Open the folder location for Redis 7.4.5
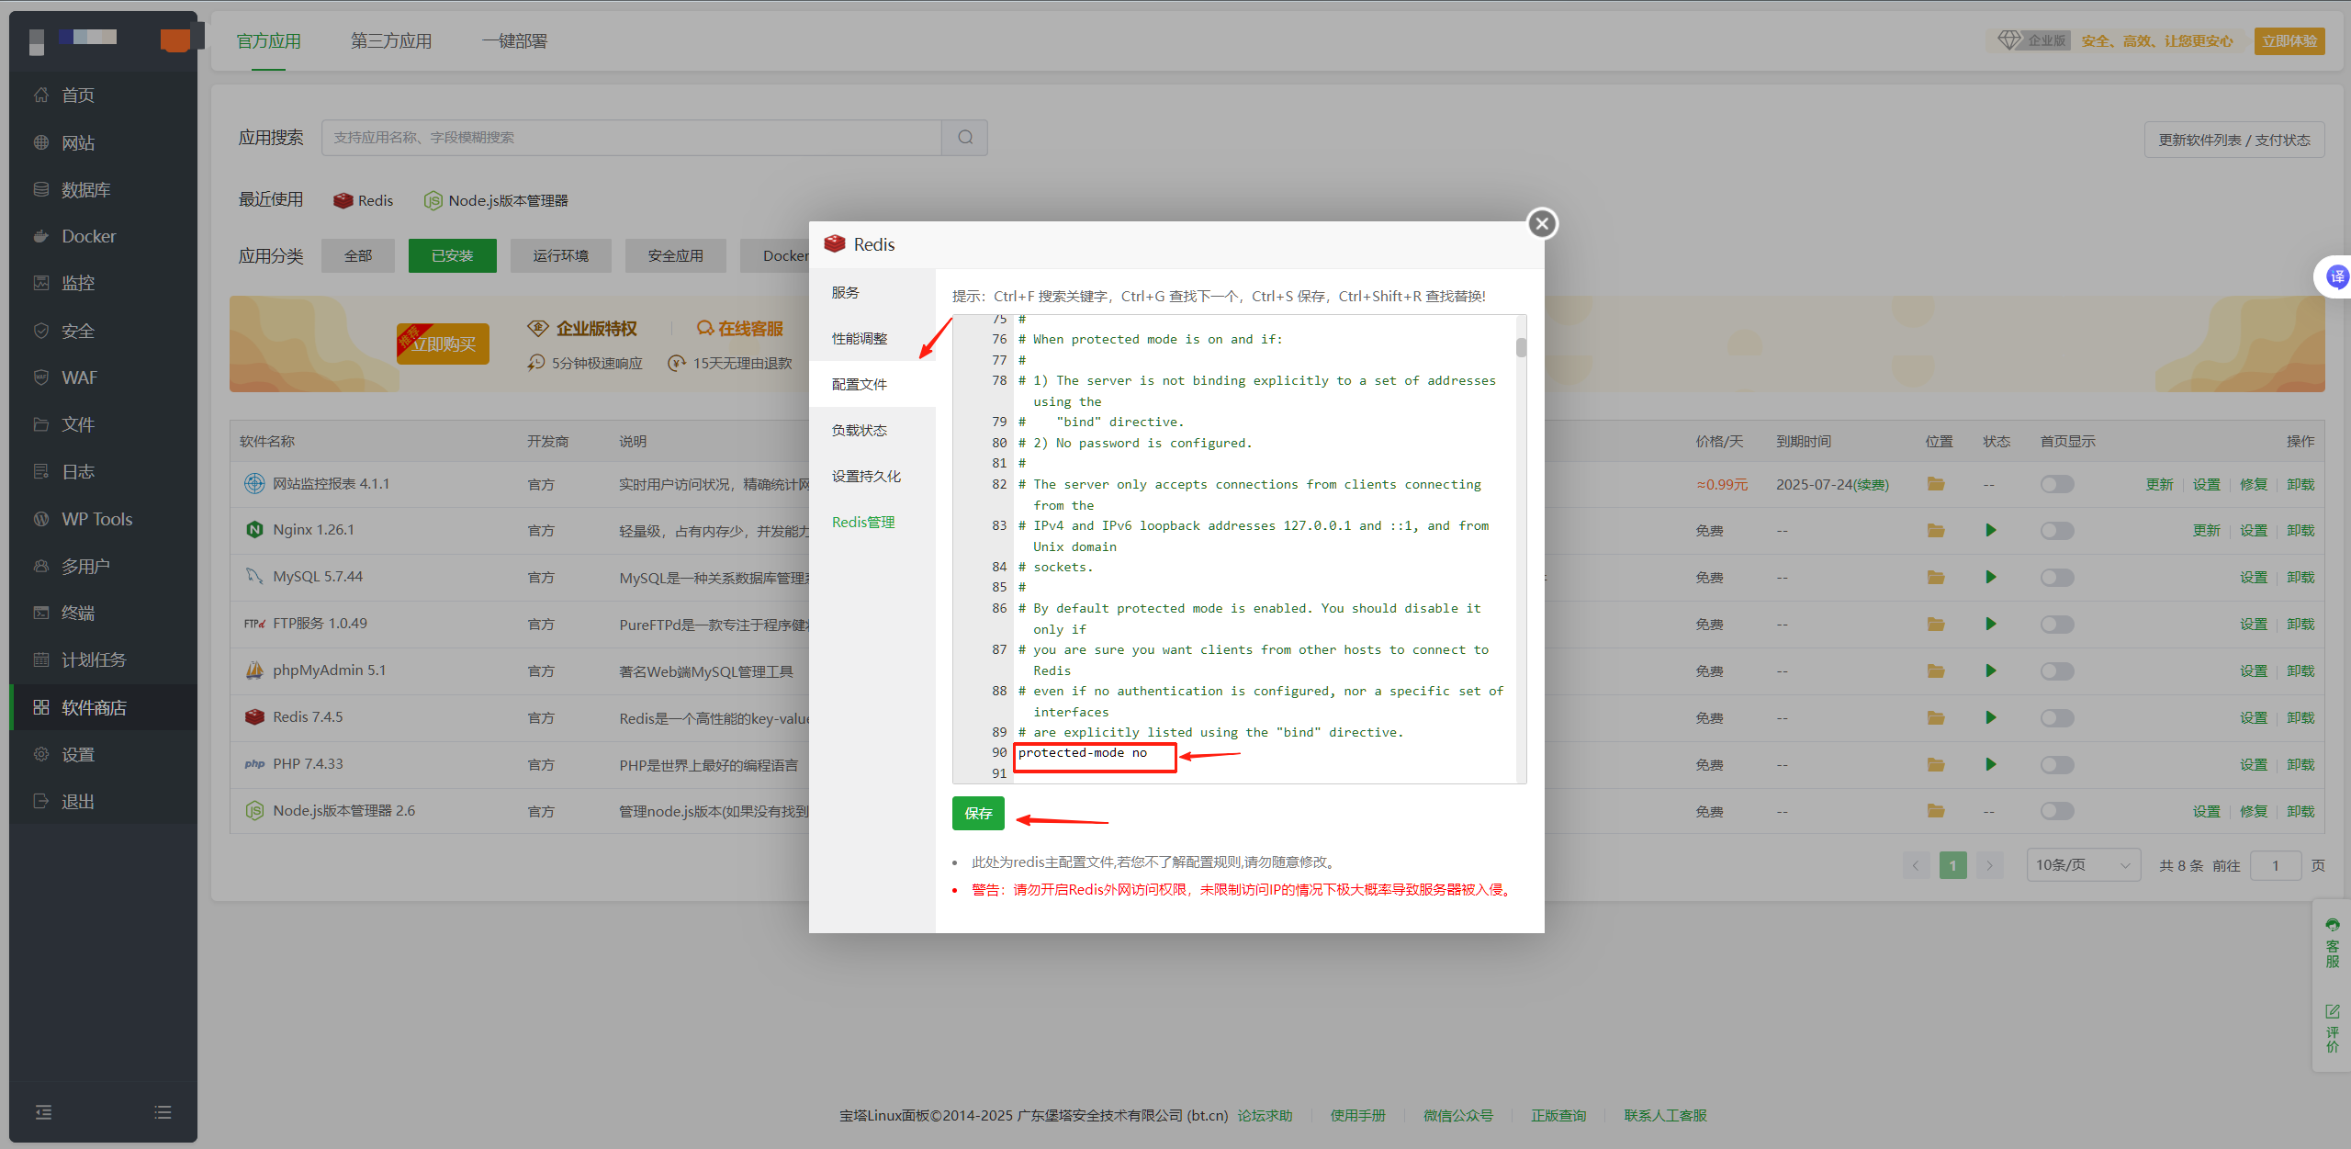Image resolution: width=2351 pixels, height=1149 pixels. coord(1936,717)
